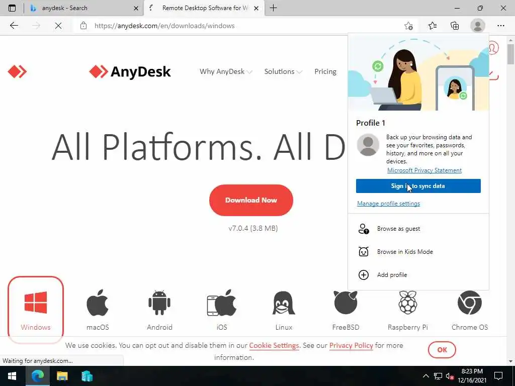The image size is (515, 386).
Task: Open the Collections icon
Action: coord(455,26)
